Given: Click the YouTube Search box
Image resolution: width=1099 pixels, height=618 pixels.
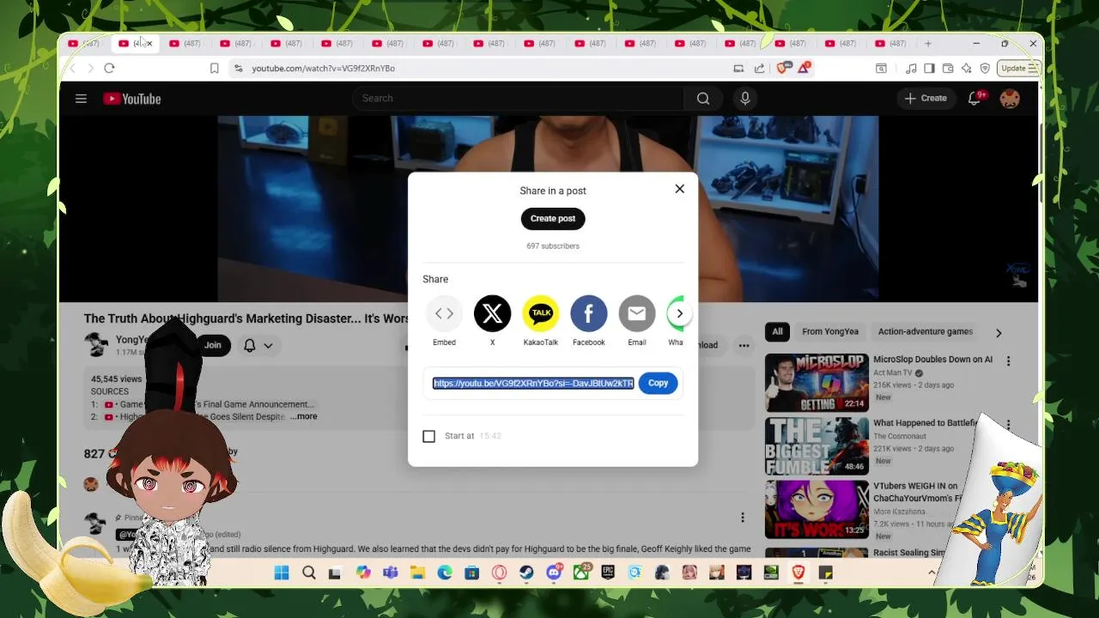Looking at the screenshot, I should [519, 99].
